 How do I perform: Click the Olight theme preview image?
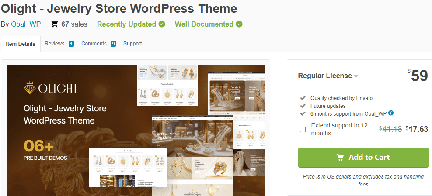pyautogui.click(x=135, y=130)
